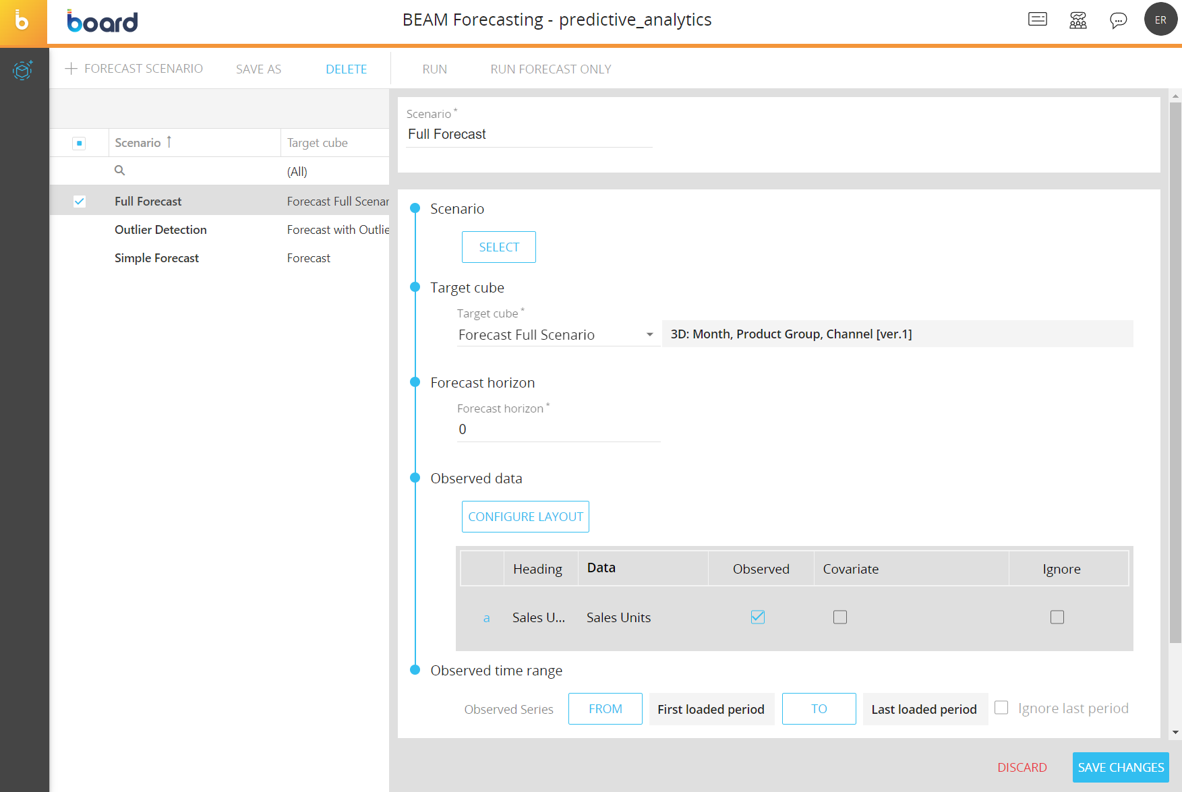Click the Forecast horizon input field
The width and height of the screenshot is (1182, 792).
pos(558,429)
